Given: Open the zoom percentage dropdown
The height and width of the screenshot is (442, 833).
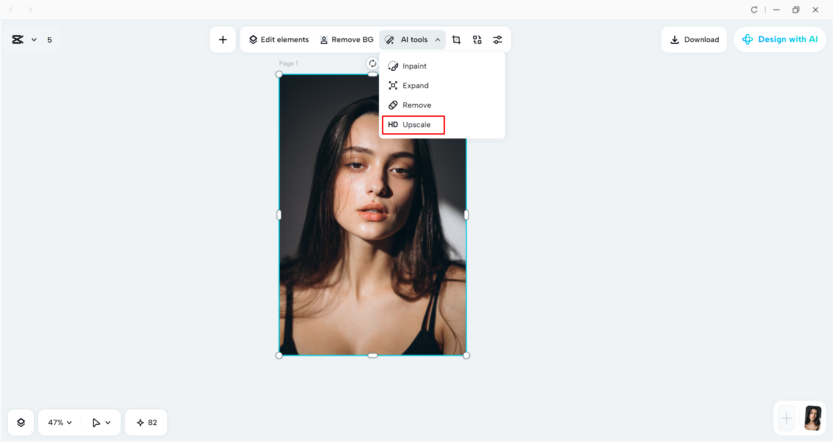Looking at the screenshot, I should (x=59, y=422).
